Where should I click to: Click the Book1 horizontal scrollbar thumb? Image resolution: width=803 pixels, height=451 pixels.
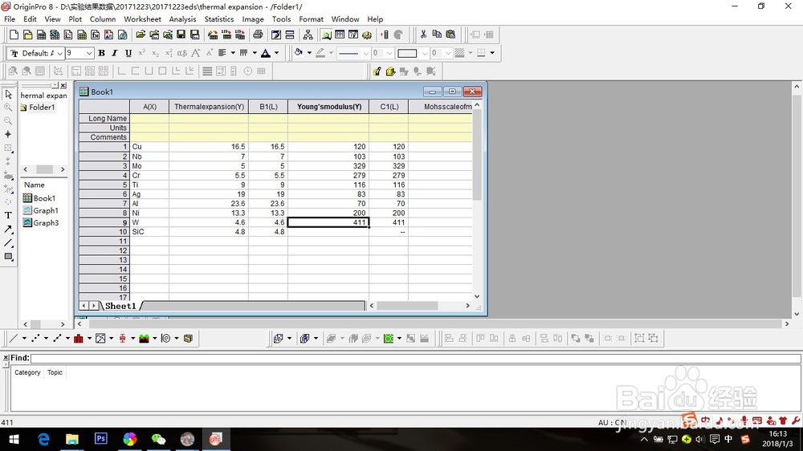(407, 306)
